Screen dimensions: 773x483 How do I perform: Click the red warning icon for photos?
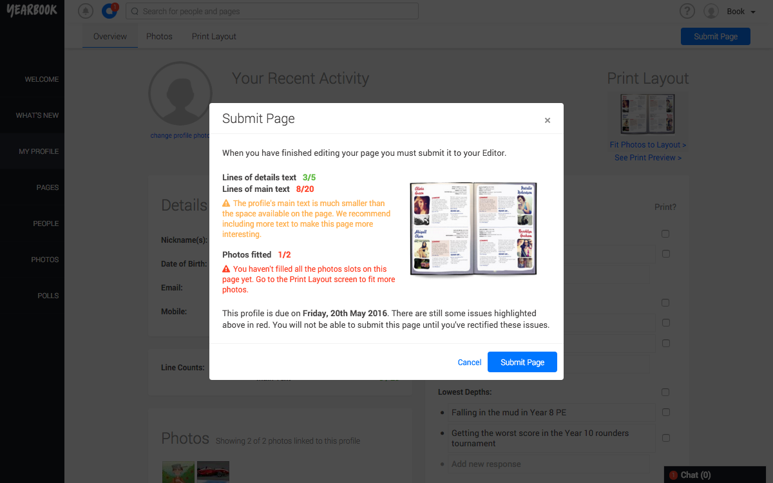click(x=226, y=269)
